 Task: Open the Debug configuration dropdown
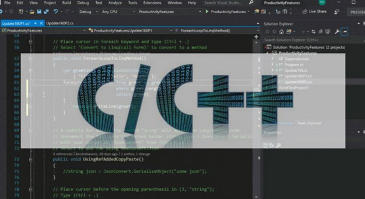pyautogui.click(x=89, y=11)
